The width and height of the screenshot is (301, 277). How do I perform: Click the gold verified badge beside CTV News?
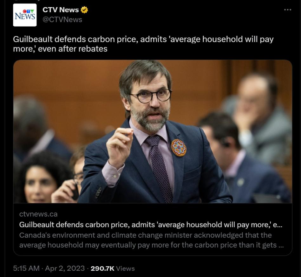coord(84,10)
